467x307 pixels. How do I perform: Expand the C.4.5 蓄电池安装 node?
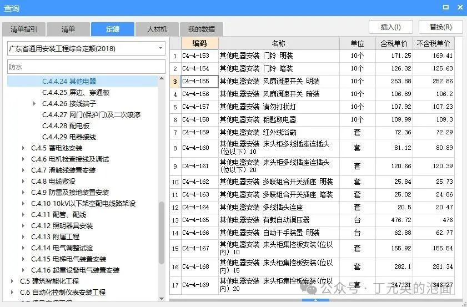(23, 148)
